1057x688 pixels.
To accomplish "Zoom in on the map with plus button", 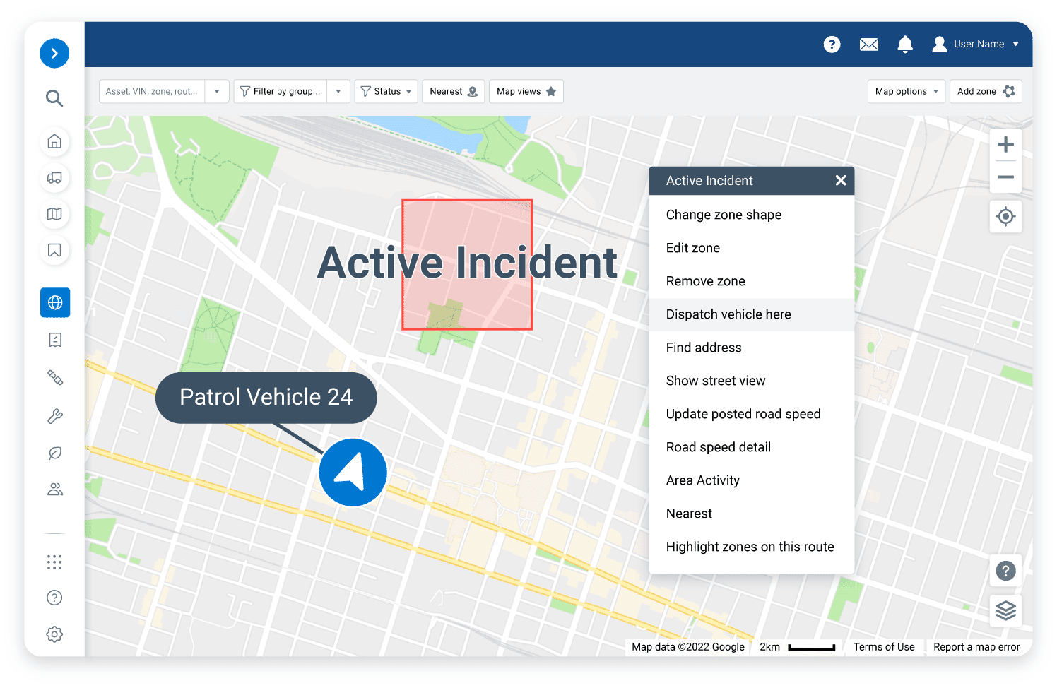I will pos(1005,145).
